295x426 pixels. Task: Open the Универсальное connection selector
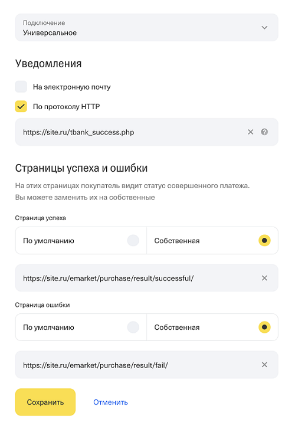coord(147,28)
